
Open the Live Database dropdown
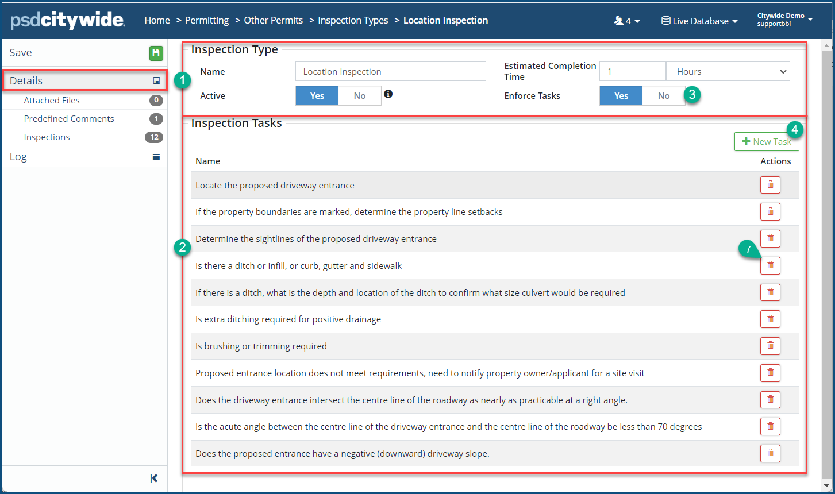tap(699, 21)
